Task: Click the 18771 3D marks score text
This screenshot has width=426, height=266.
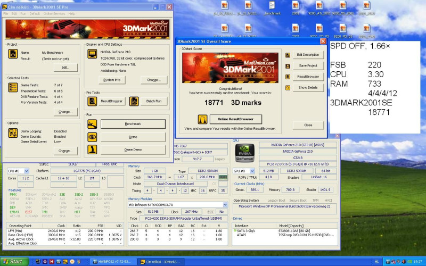Action: coord(233,103)
